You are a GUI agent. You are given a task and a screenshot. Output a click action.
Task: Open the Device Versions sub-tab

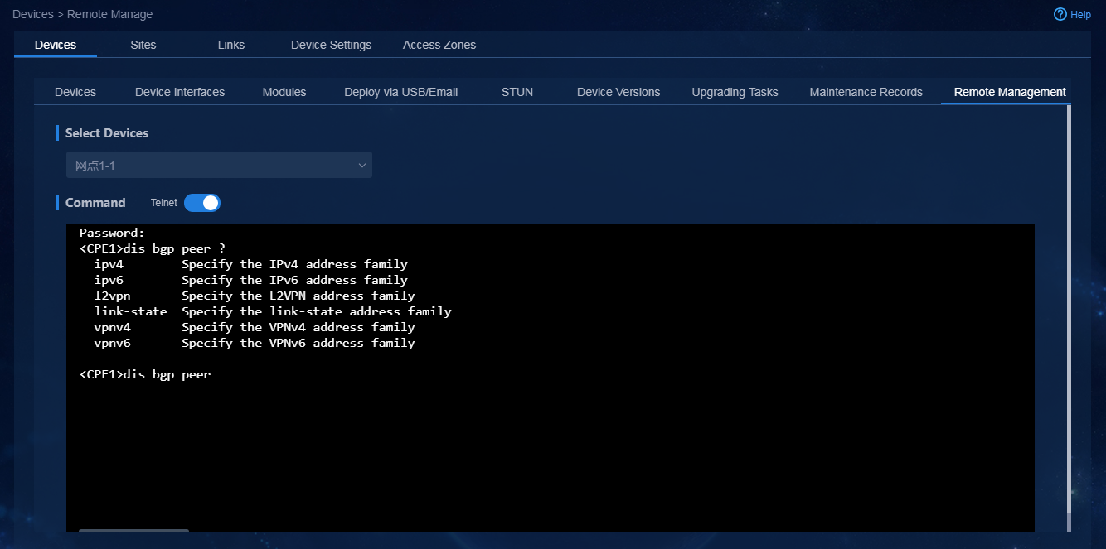tap(618, 92)
